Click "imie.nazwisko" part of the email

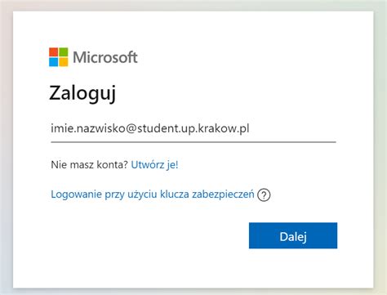[x=88, y=128]
